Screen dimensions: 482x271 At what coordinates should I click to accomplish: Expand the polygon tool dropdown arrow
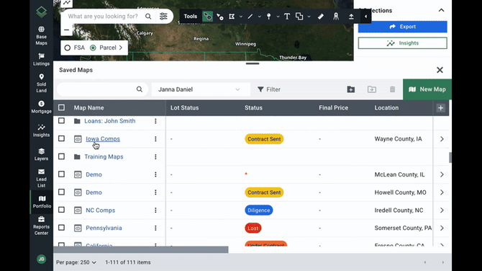241,17
